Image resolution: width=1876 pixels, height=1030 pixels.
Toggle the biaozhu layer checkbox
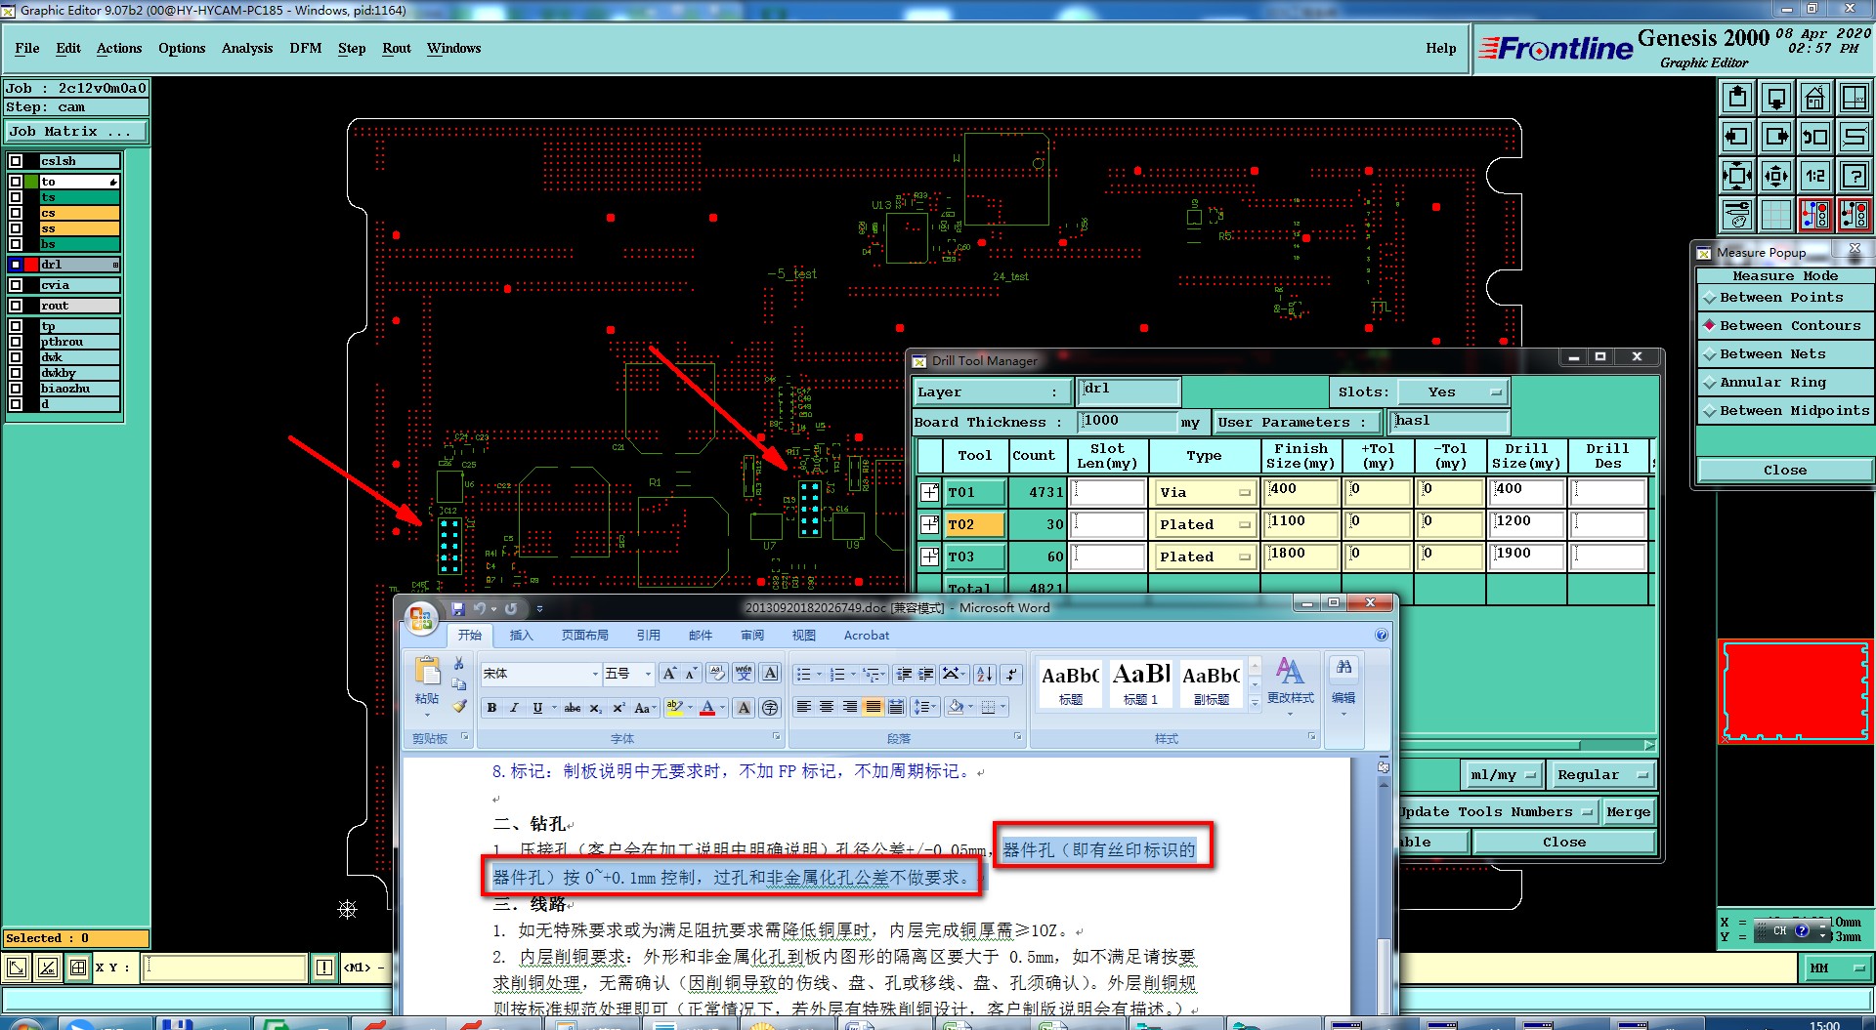(x=16, y=389)
